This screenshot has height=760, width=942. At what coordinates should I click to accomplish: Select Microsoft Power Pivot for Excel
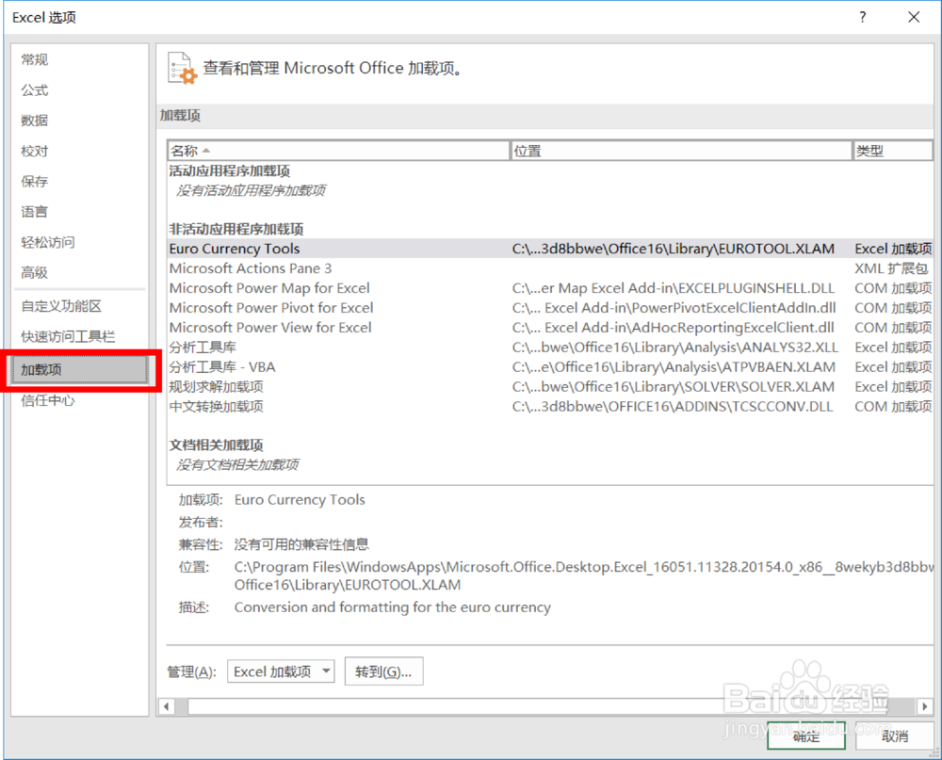click(550, 308)
